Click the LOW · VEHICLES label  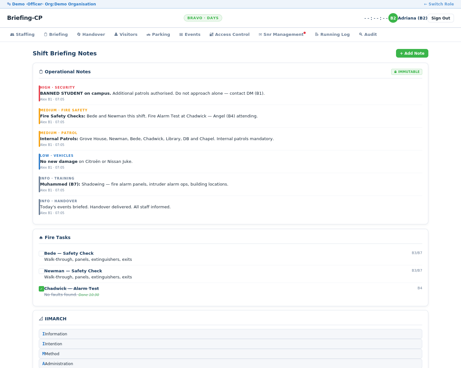(x=57, y=156)
